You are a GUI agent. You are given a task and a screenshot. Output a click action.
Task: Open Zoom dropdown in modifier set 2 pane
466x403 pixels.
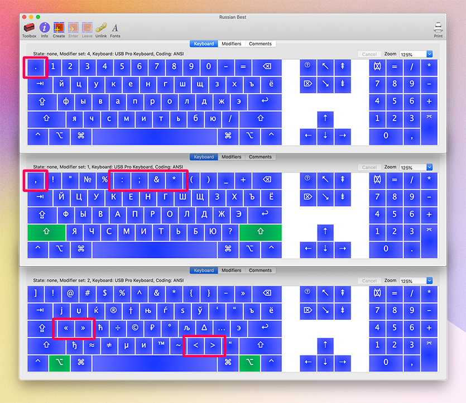tap(429, 281)
